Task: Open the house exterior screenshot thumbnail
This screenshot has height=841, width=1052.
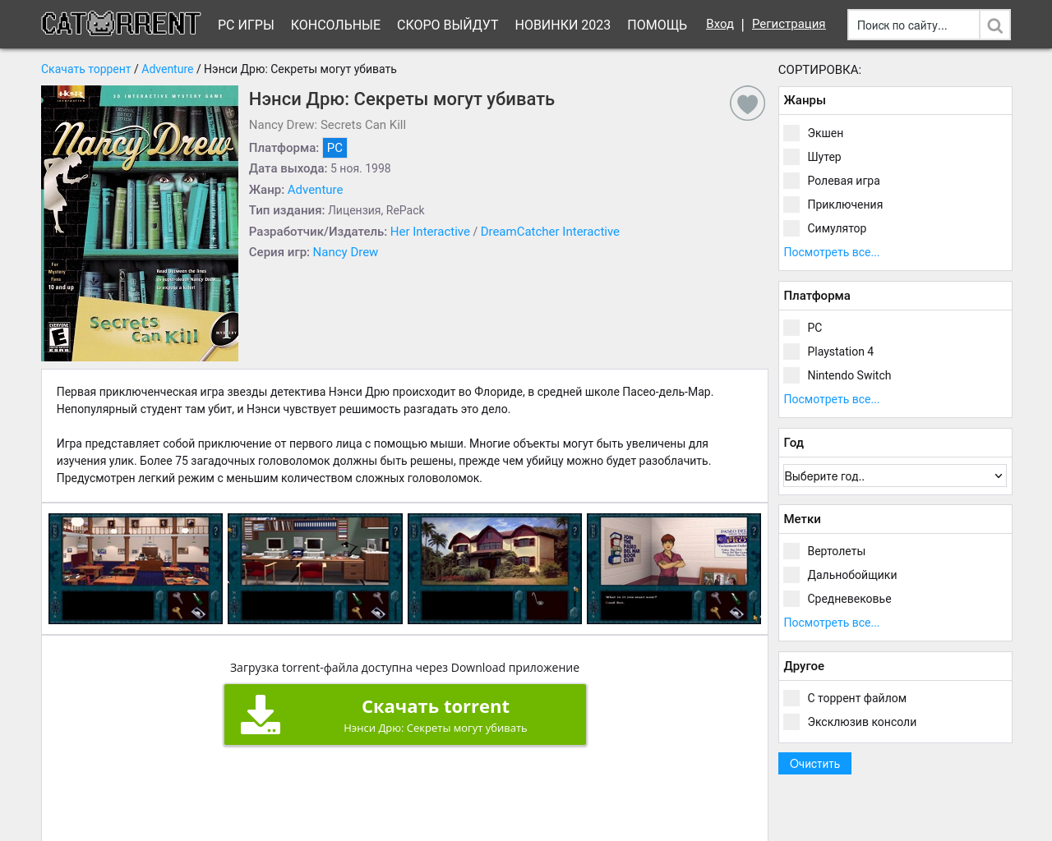Action: click(x=495, y=568)
